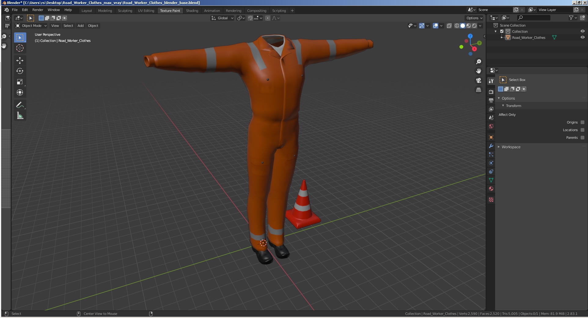Image resolution: width=588 pixels, height=318 pixels.
Task: Select the Annotate pencil tool
Action: point(20,105)
